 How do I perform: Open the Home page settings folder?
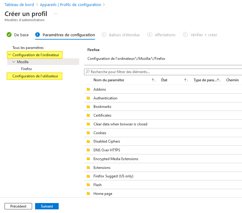click(x=88, y=193)
